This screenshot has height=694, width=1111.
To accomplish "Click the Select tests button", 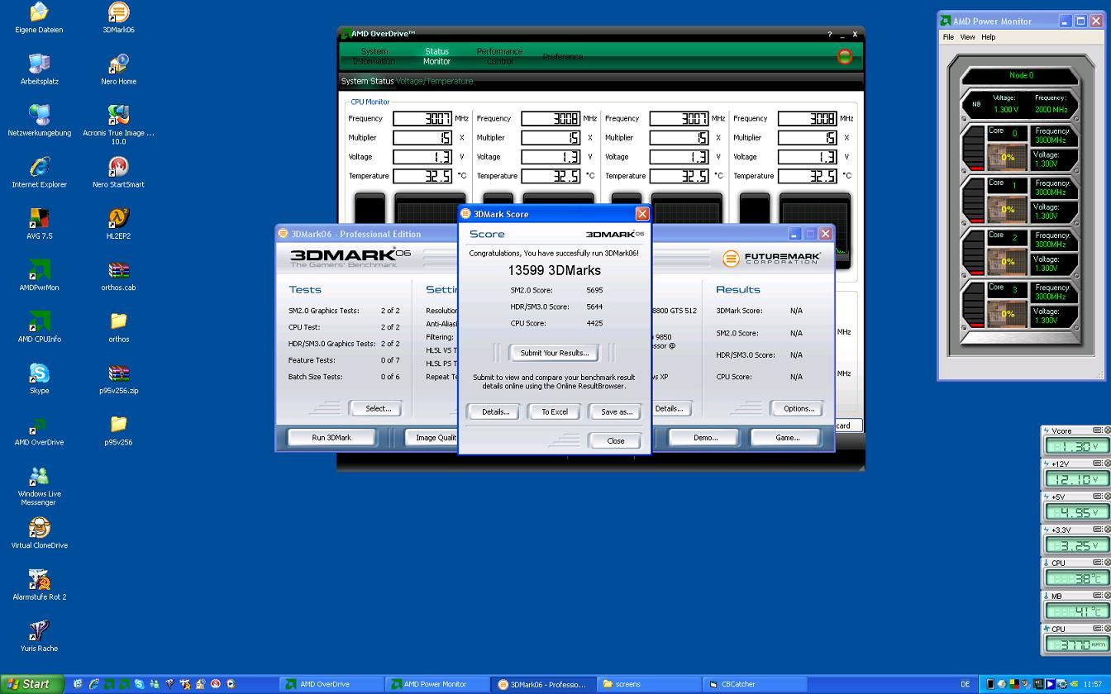I will point(378,408).
